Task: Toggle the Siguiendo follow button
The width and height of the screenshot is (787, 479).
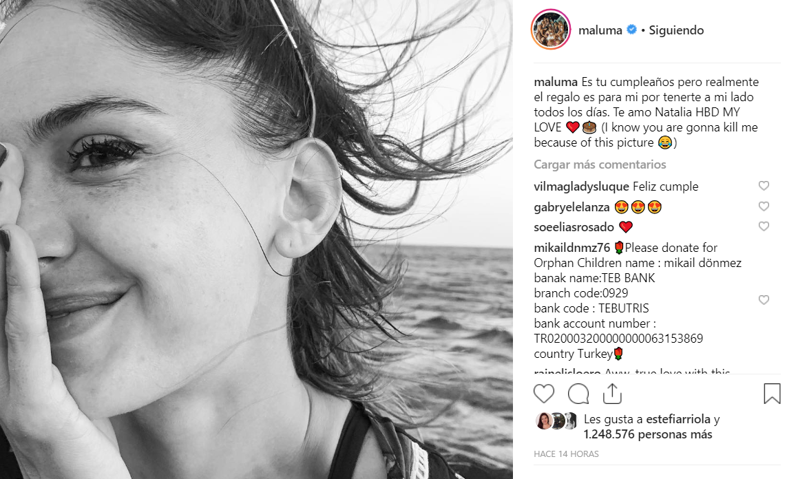Action: (676, 30)
